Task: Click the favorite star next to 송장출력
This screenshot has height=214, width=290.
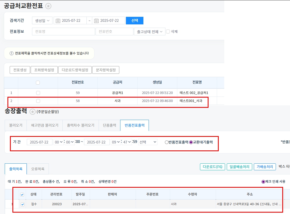Action: pyautogui.click(x=33, y=112)
